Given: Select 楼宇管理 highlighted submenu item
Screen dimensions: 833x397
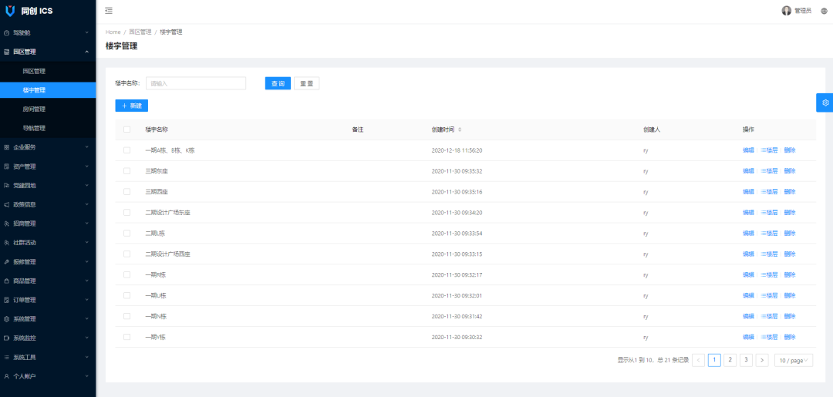Looking at the screenshot, I should [x=48, y=90].
